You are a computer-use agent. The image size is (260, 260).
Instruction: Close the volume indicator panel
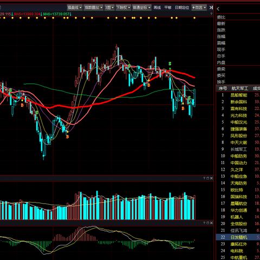tap(211, 178)
